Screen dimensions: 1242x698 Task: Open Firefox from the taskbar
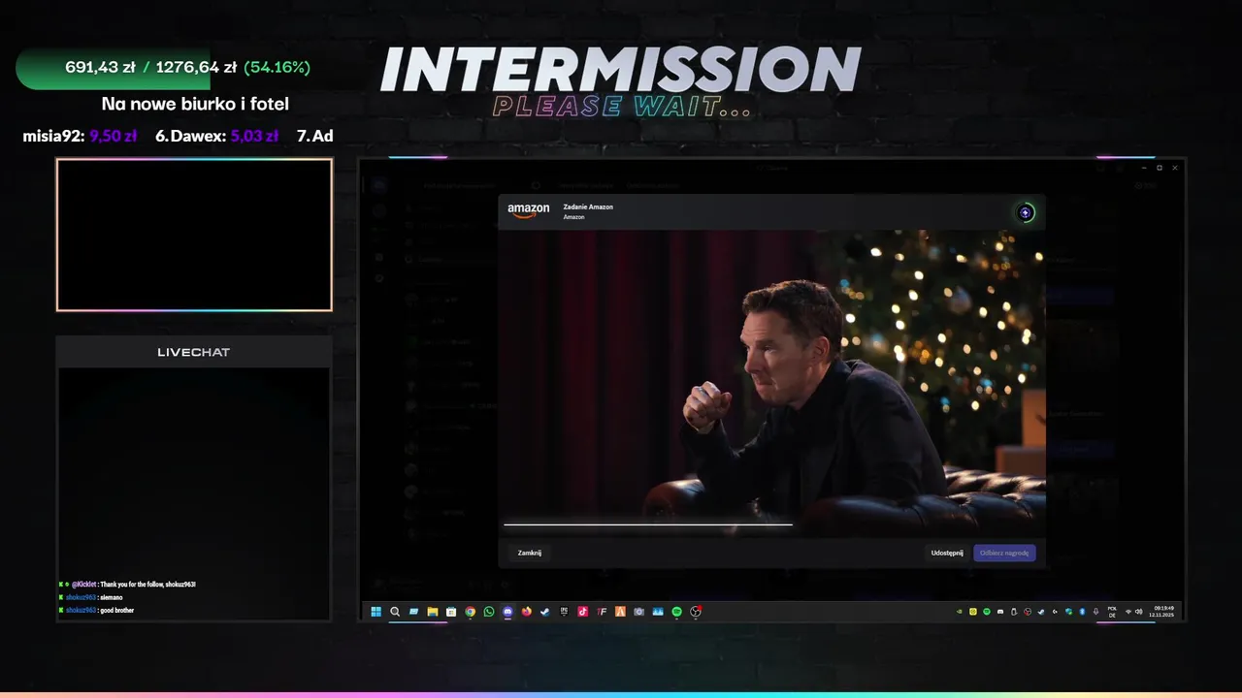click(527, 612)
